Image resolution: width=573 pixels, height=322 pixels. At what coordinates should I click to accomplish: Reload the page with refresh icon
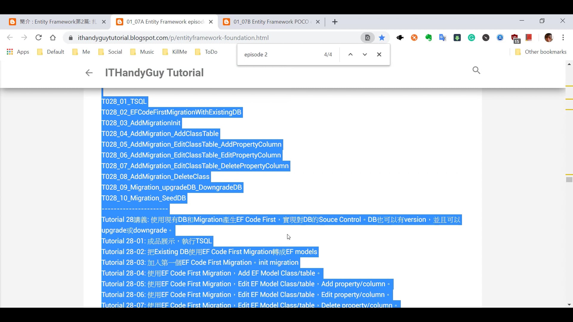click(x=38, y=38)
